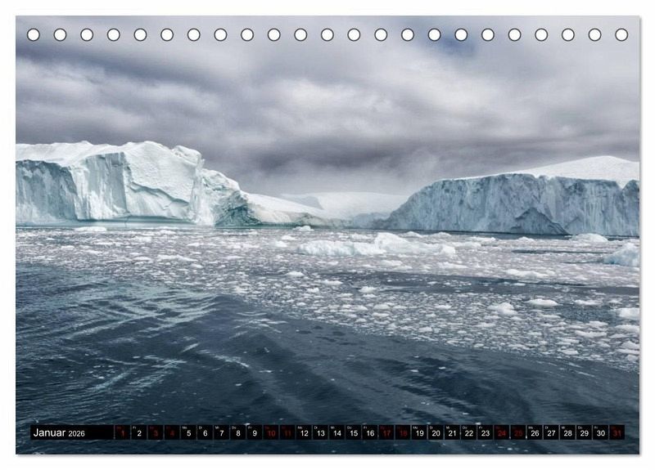The height and width of the screenshot is (470, 655).
Task: Click the red-marked day 25
Action: (x=518, y=433)
